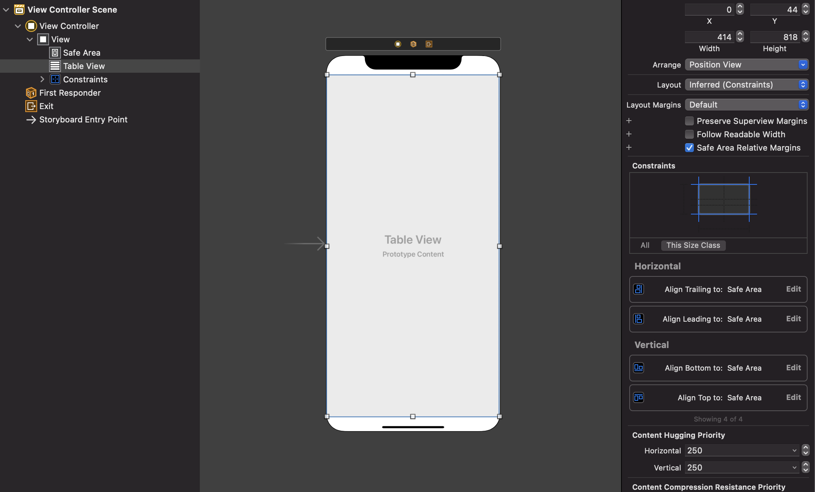Screen dimensions: 815x492
Task: Switch to the All constraints tab
Action: (x=645, y=245)
